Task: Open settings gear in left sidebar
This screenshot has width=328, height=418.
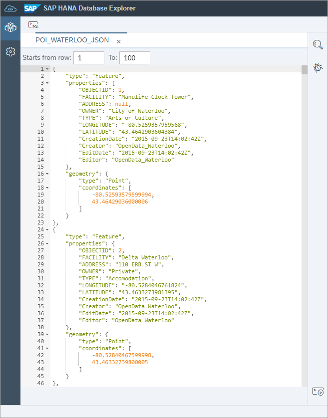Action: click(x=10, y=51)
